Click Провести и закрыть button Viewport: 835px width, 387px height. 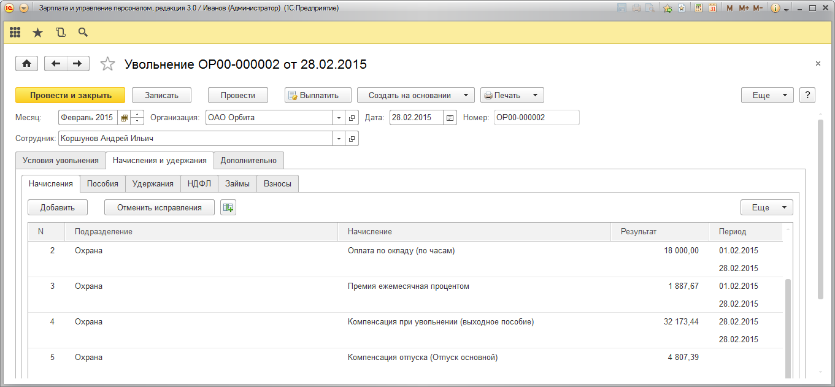(x=70, y=95)
